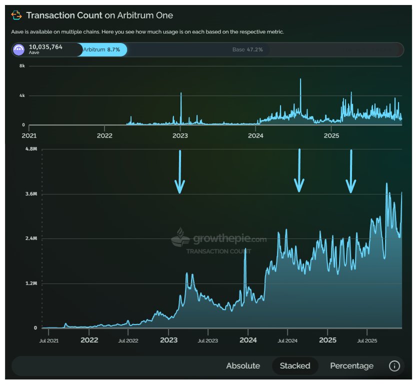Click the Transaction Count header icon

click(16, 15)
